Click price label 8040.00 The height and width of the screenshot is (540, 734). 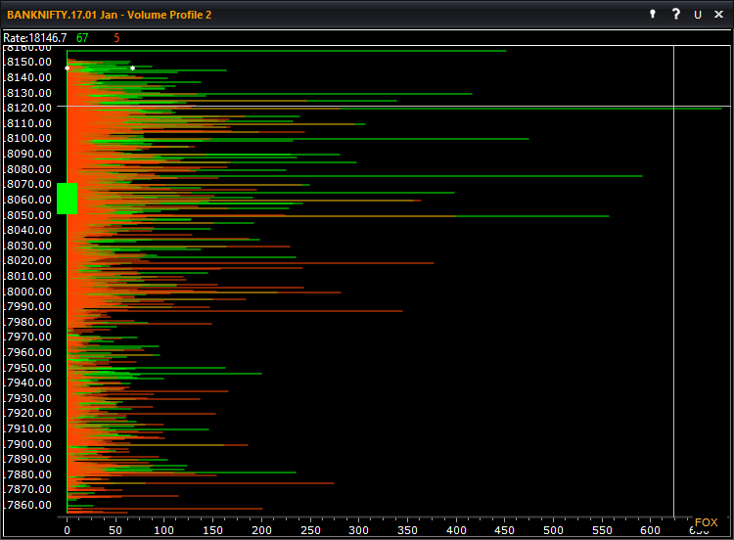click(x=28, y=230)
